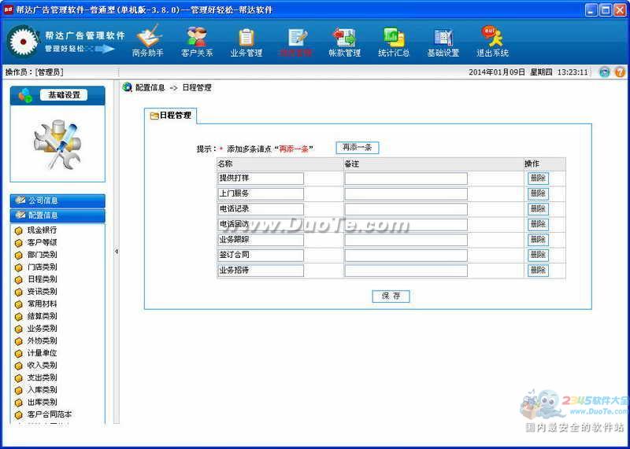The height and width of the screenshot is (449, 630).
Task: Open 统计汇总 statistics chart icon
Action: [x=393, y=42]
